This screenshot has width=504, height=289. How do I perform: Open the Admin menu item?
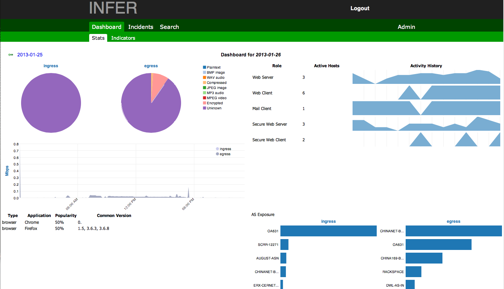point(406,27)
